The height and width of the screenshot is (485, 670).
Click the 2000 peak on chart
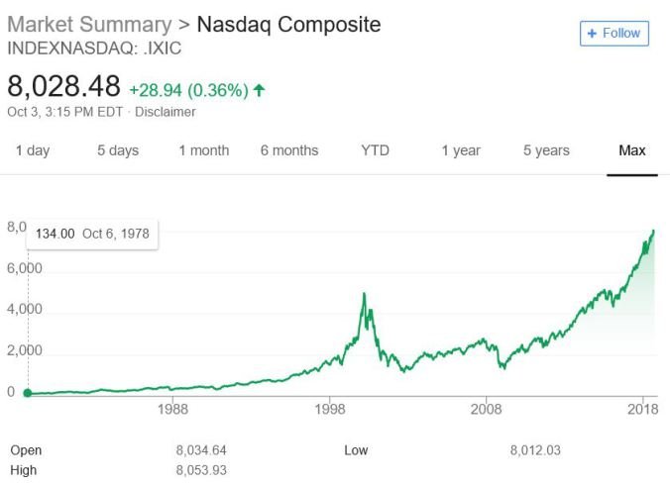tap(364, 294)
